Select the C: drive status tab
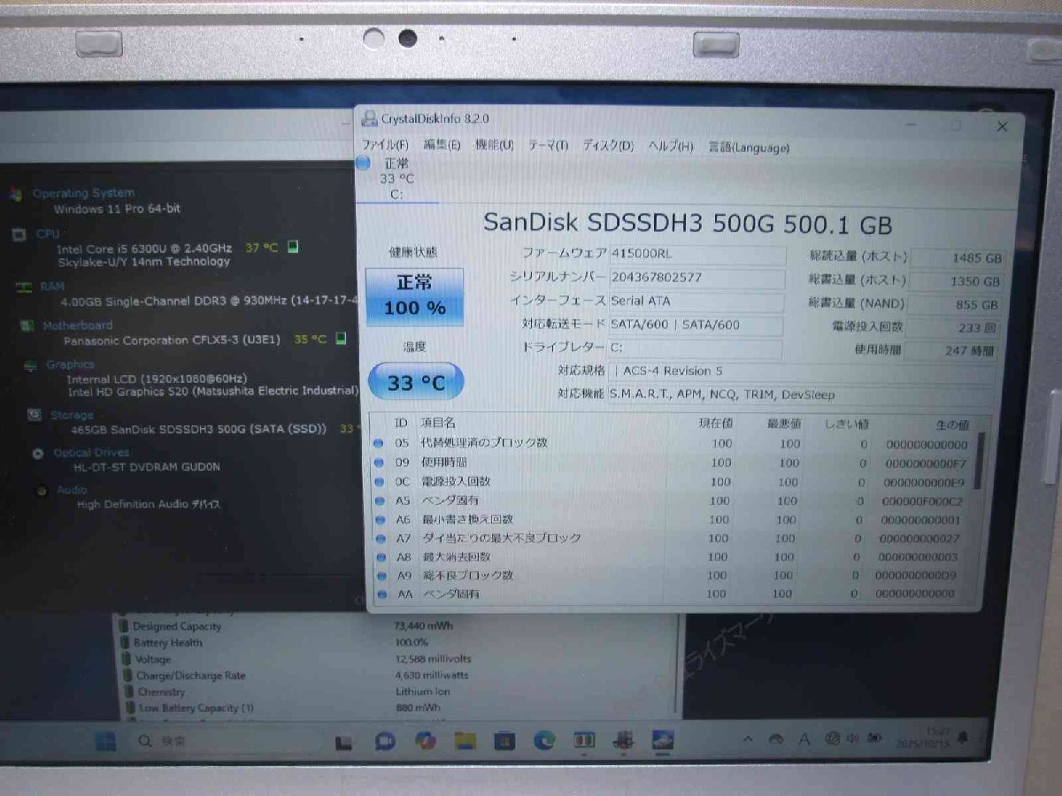Viewport: 1062px width, 796px height. pos(396,179)
